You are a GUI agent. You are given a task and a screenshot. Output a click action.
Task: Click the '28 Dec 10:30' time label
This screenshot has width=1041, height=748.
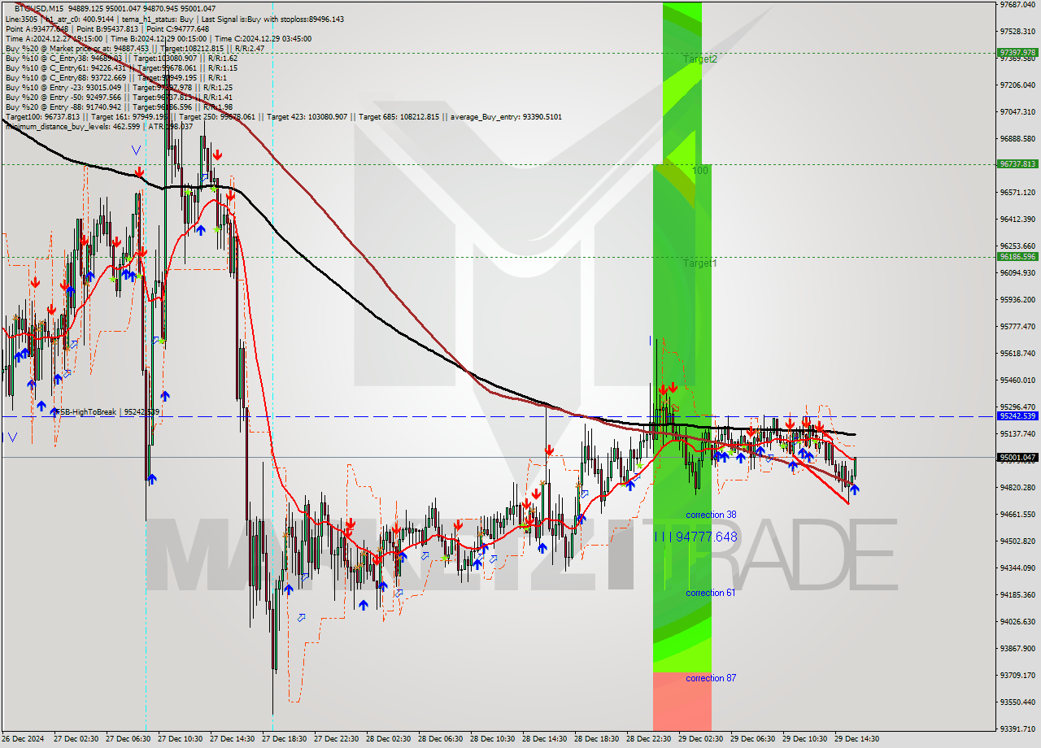[492, 739]
